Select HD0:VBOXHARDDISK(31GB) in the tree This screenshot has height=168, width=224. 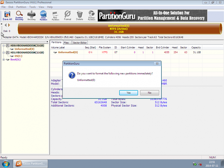[27, 46]
